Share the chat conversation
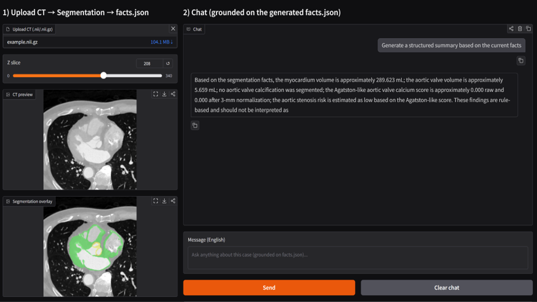 pyautogui.click(x=511, y=29)
